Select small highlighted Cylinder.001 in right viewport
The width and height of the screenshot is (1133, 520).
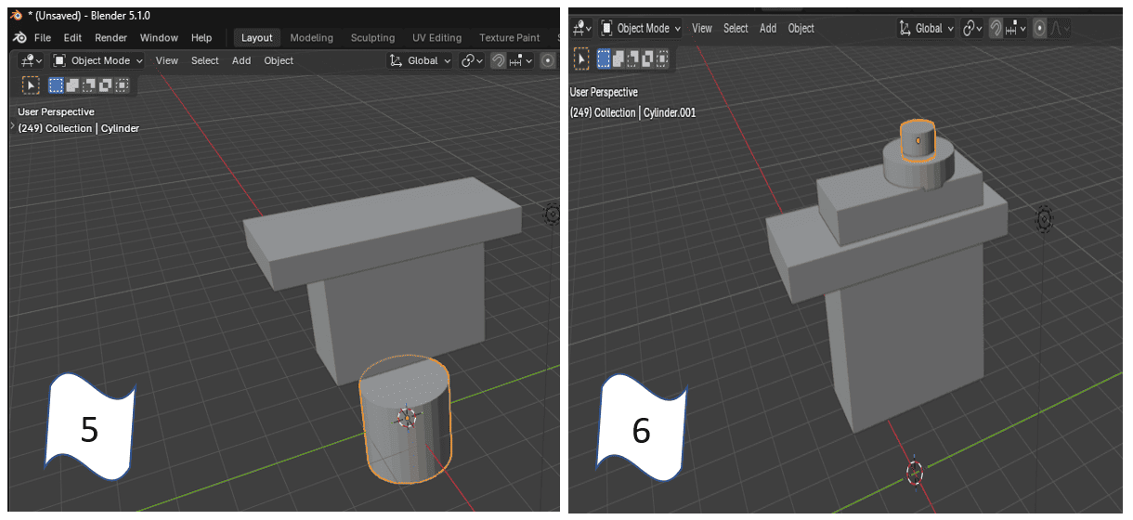click(x=918, y=141)
